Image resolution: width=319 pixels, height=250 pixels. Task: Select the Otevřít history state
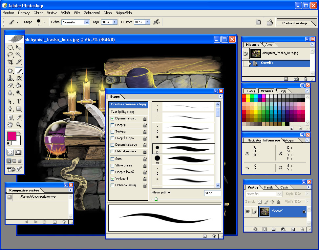(276, 63)
